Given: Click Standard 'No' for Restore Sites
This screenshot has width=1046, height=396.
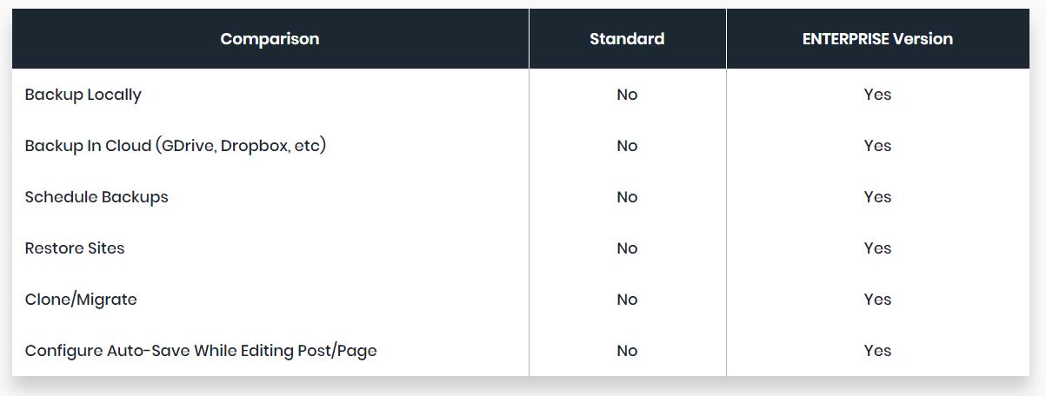Looking at the screenshot, I should (x=627, y=248).
